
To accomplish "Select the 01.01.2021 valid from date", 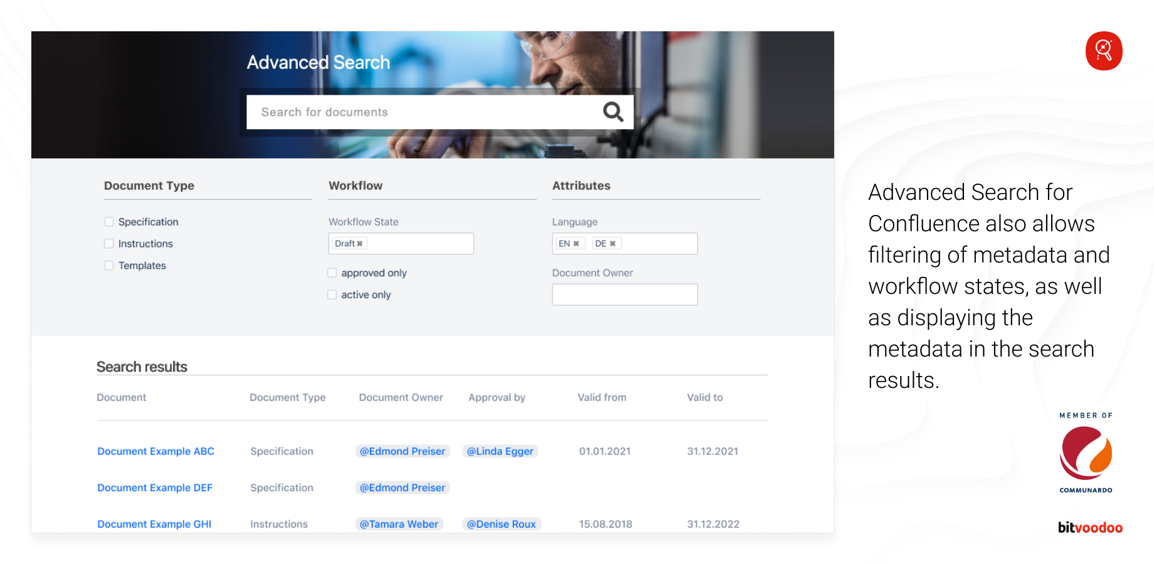I will tap(605, 451).
